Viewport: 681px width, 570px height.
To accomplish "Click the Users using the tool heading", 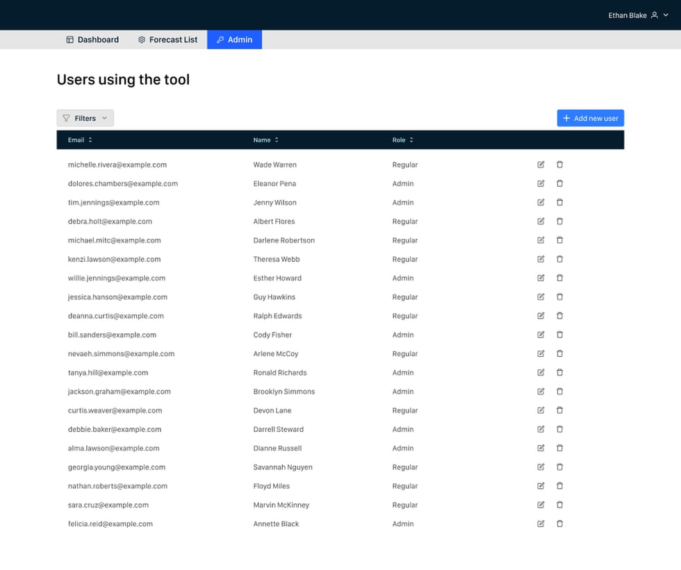I will tap(124, 79).
